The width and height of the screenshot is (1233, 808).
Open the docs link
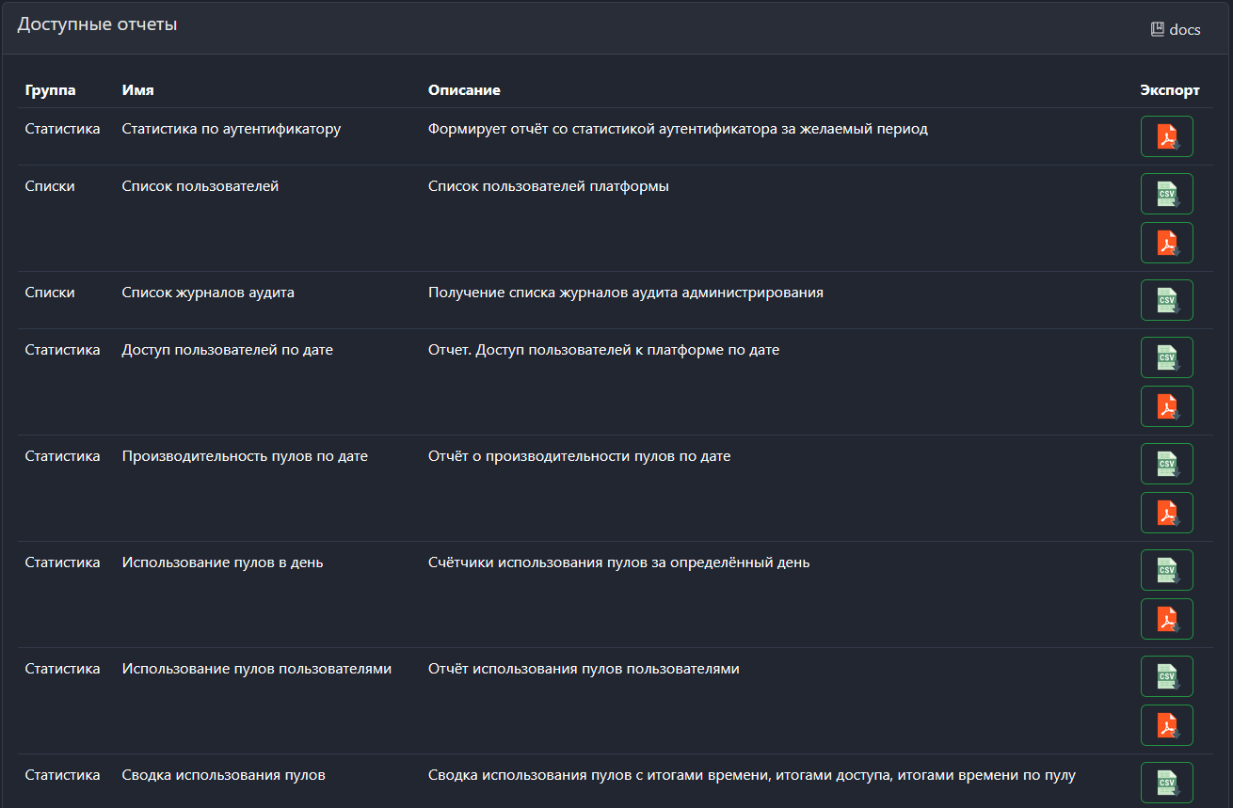tap(1176, 29)
